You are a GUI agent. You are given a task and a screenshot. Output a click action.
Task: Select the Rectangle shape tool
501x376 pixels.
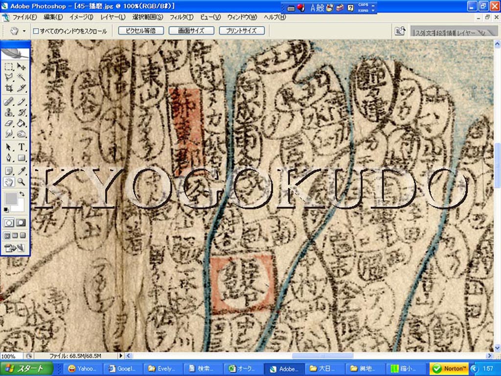pyautogui.click(x=21, y=158)
